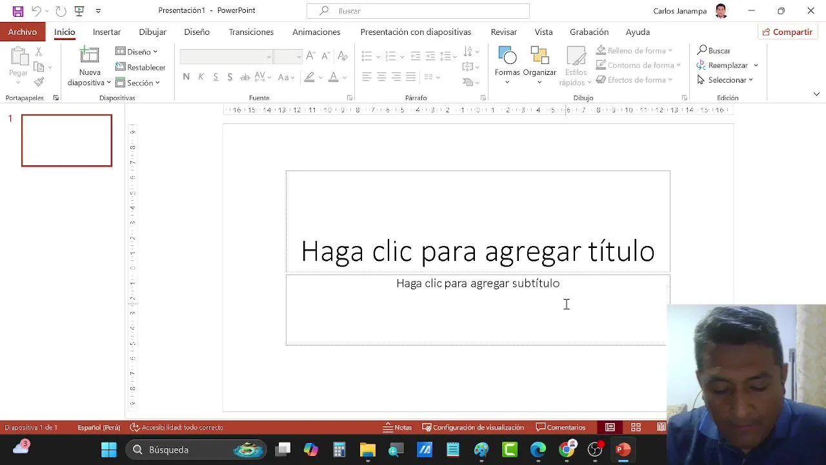This screenshot has height=465, width=826.
Task: Toggle italic (K) formatting
Action: click(x=201, y=77)
